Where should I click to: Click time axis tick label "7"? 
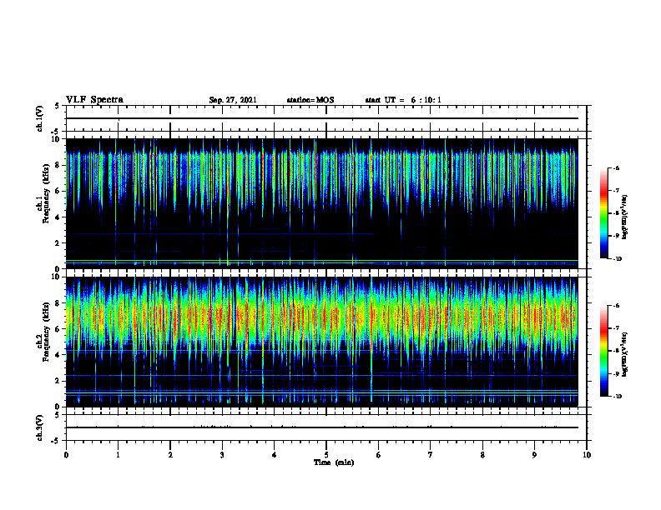click(431, 455)
